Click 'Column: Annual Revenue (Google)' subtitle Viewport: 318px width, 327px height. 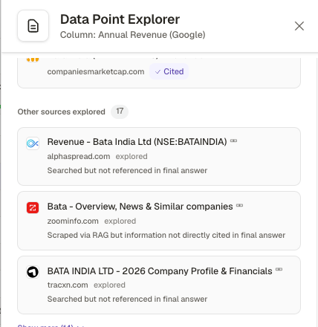(132, 35)
